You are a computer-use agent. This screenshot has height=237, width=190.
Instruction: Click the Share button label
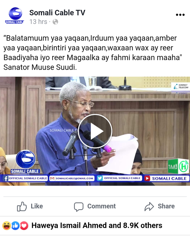point(166,206)
